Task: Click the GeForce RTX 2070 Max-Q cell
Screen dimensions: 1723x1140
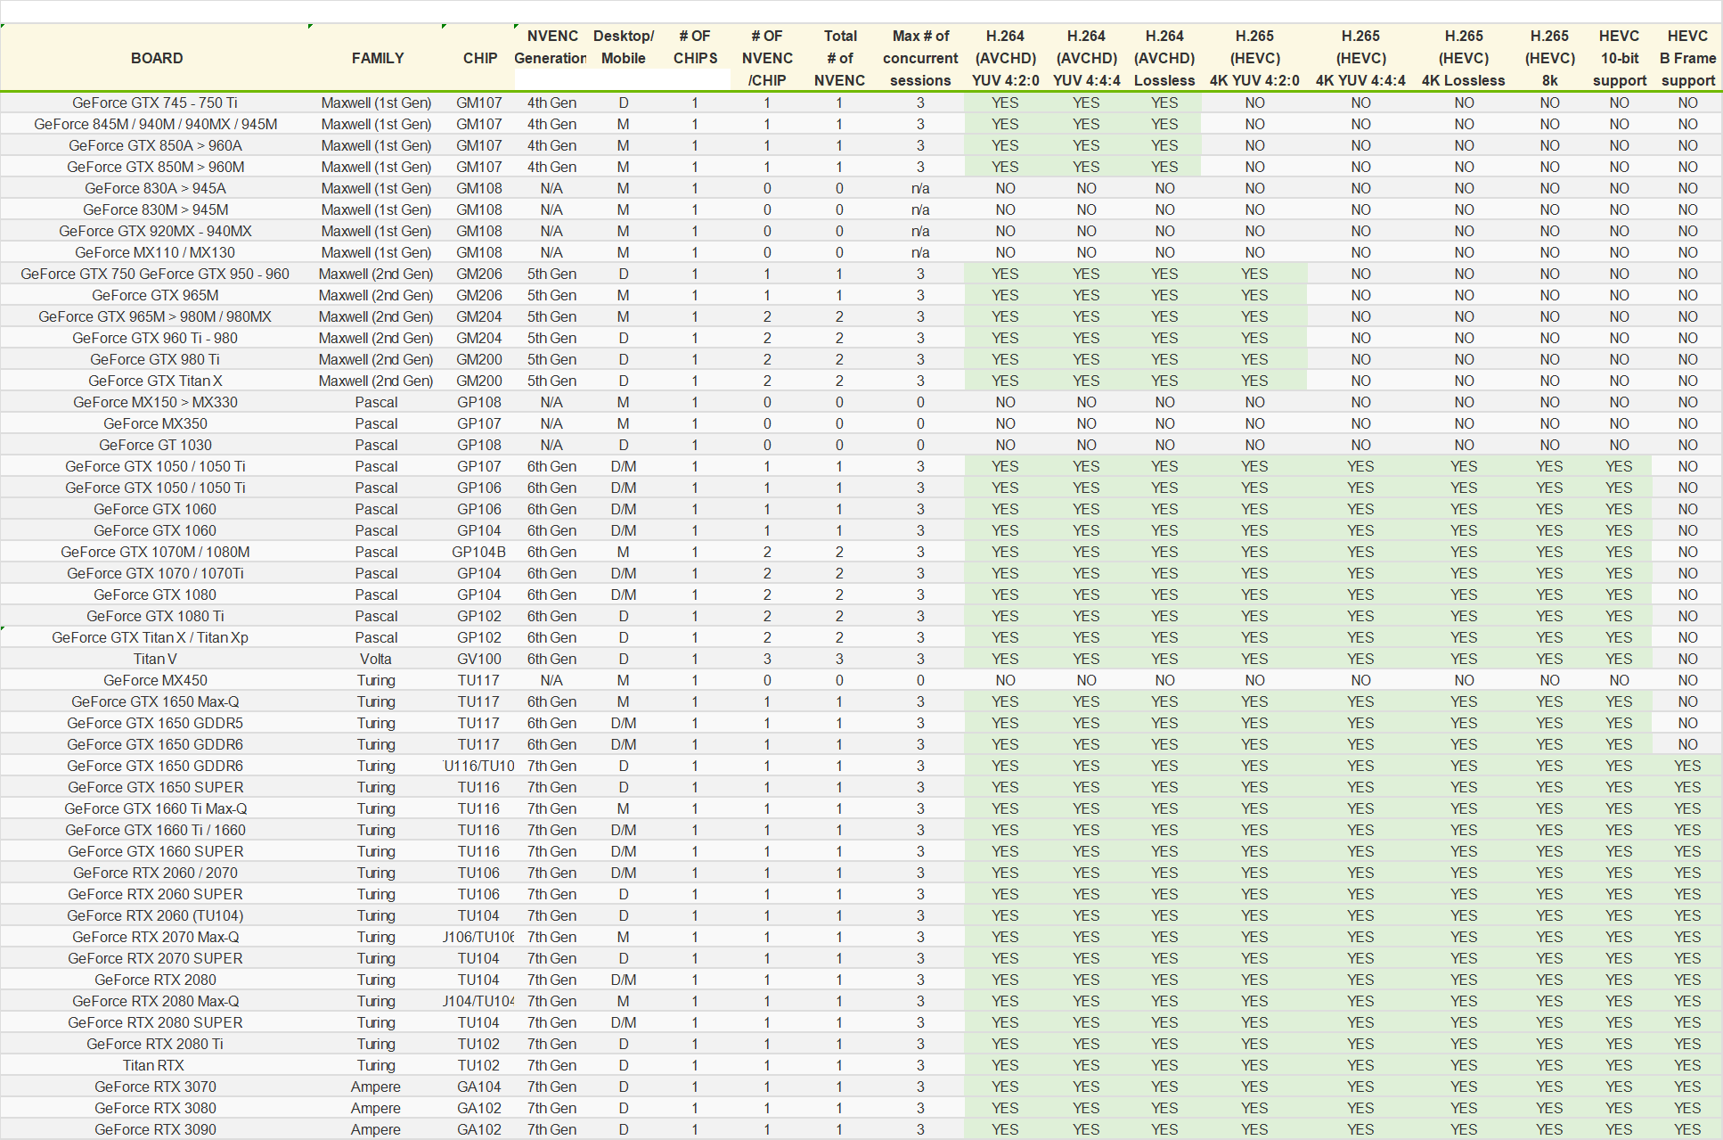Action: click(155, 937)
